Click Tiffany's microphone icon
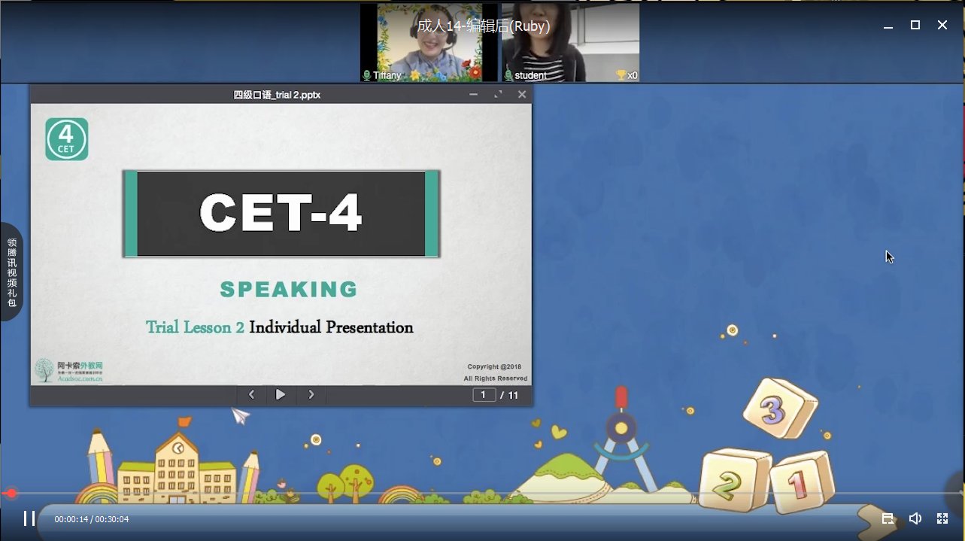The height and width of the screenshot is (541, 965). (367, 75)
